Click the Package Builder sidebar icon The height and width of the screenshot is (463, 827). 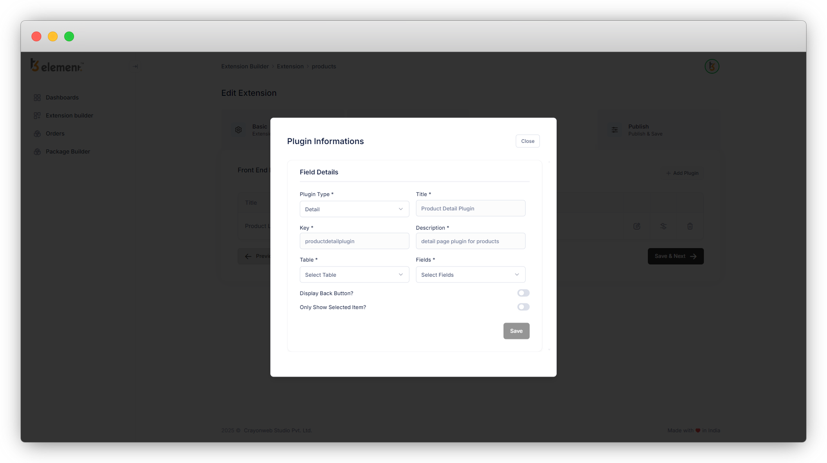(37, 151)
